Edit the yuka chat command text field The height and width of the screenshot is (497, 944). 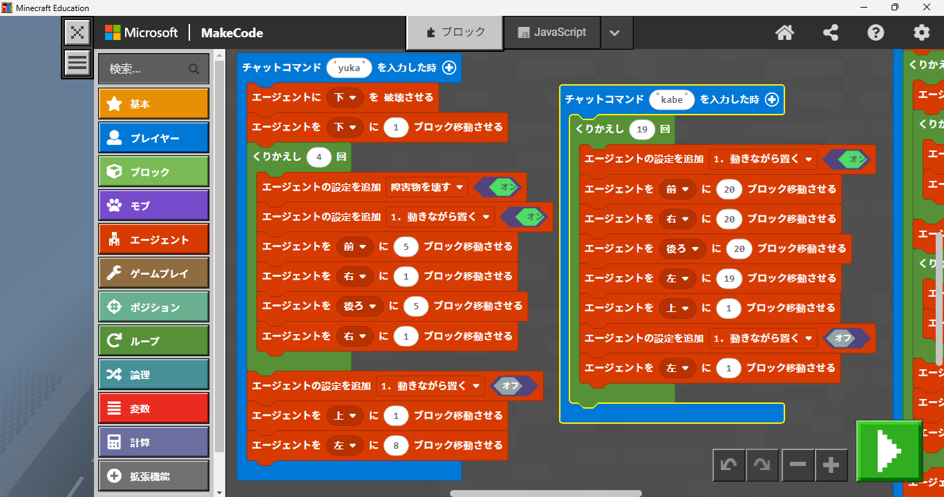pyautogui.click(x=349, y=68)
